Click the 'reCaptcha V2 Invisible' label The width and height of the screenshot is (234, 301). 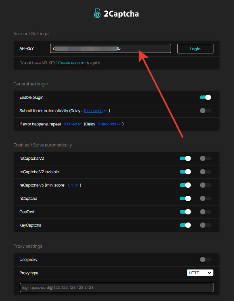click(x=39, y=172)
